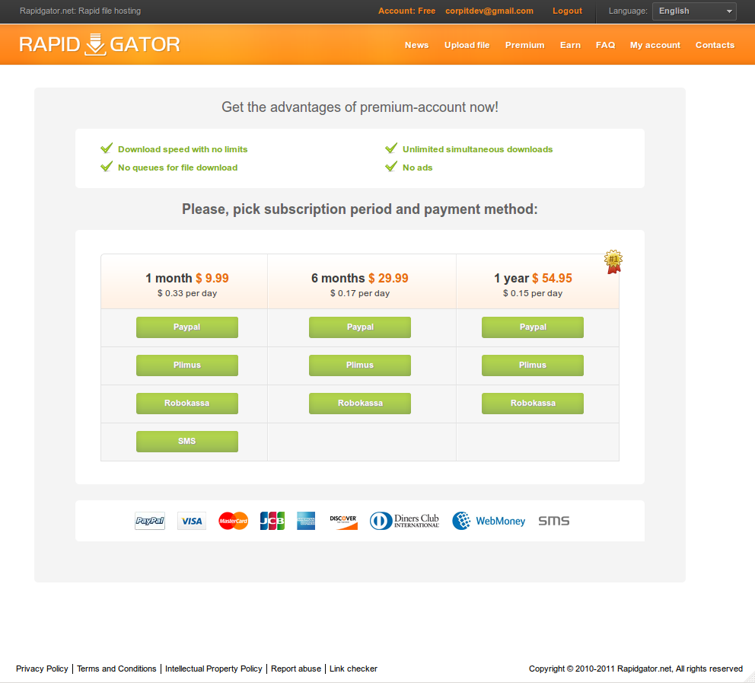The image size is (755, 683).
Task: Click the WebMoney logo
Action: point(489,521)
